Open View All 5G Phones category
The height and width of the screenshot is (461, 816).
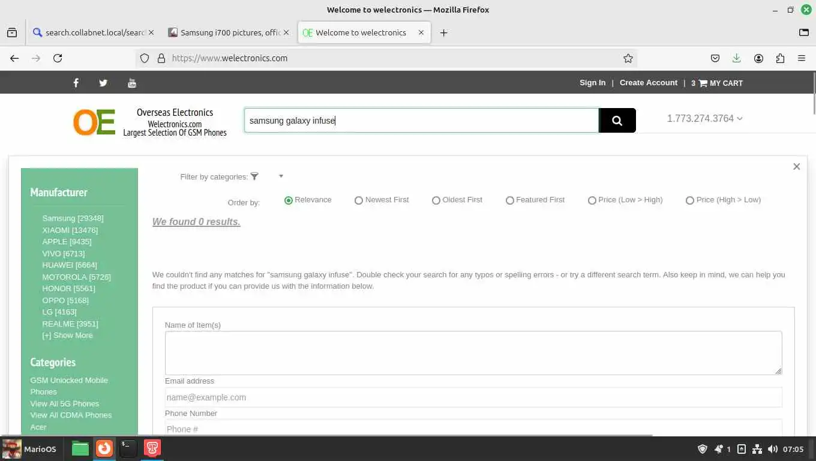tap(65, 404)
